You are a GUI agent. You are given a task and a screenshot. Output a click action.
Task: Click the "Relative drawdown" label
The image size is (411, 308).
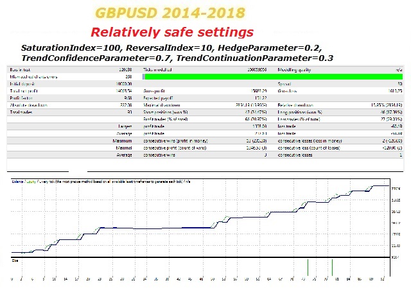(x=295, y=105)
